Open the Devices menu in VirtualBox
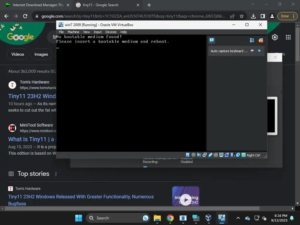 click(111, 32)
